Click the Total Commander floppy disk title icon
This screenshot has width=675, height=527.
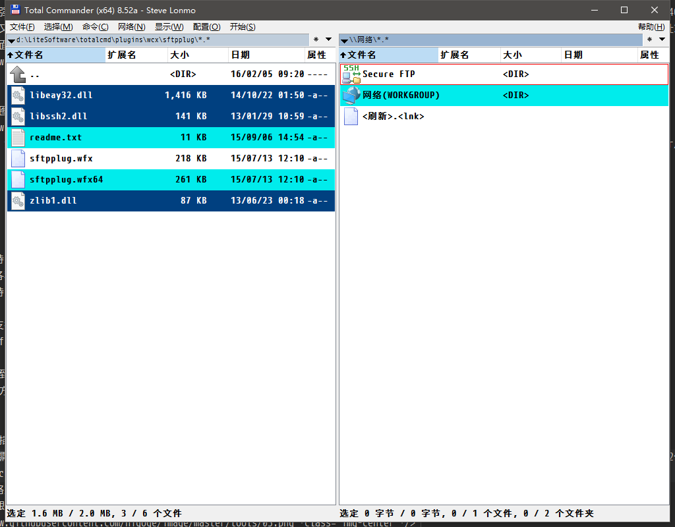(15, 10)
